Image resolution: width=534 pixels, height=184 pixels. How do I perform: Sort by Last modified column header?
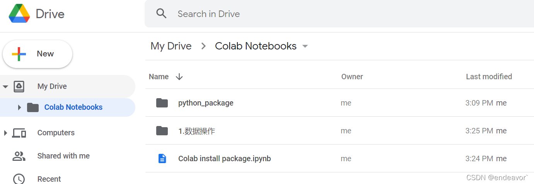(489, 77)
